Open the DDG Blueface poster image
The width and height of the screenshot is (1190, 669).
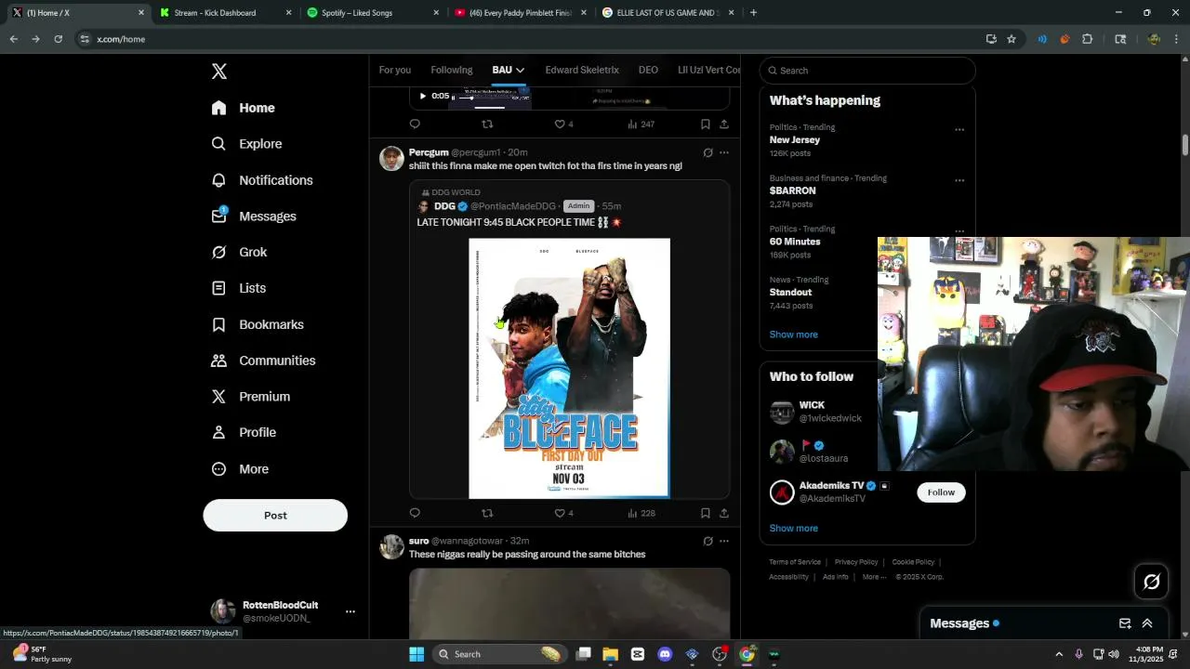point(569,368)
